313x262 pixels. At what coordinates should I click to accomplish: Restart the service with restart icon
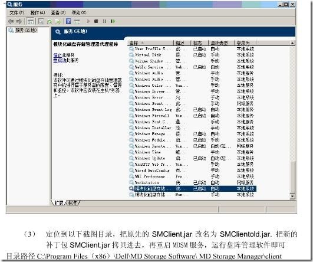(x=113, y=21)
